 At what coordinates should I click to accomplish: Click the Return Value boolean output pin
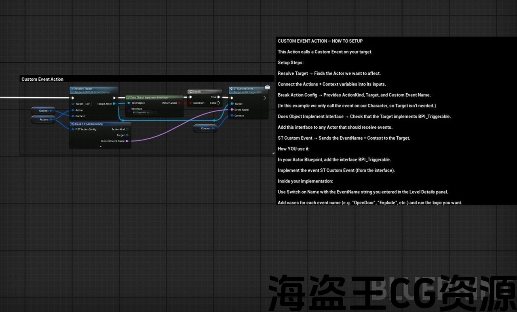tap(179, 103)
